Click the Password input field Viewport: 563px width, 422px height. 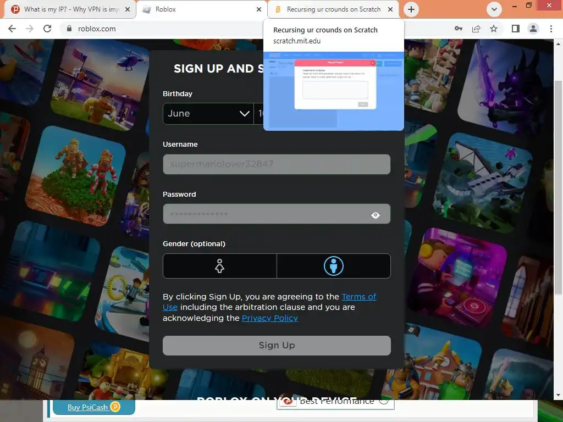coord(277,214)
